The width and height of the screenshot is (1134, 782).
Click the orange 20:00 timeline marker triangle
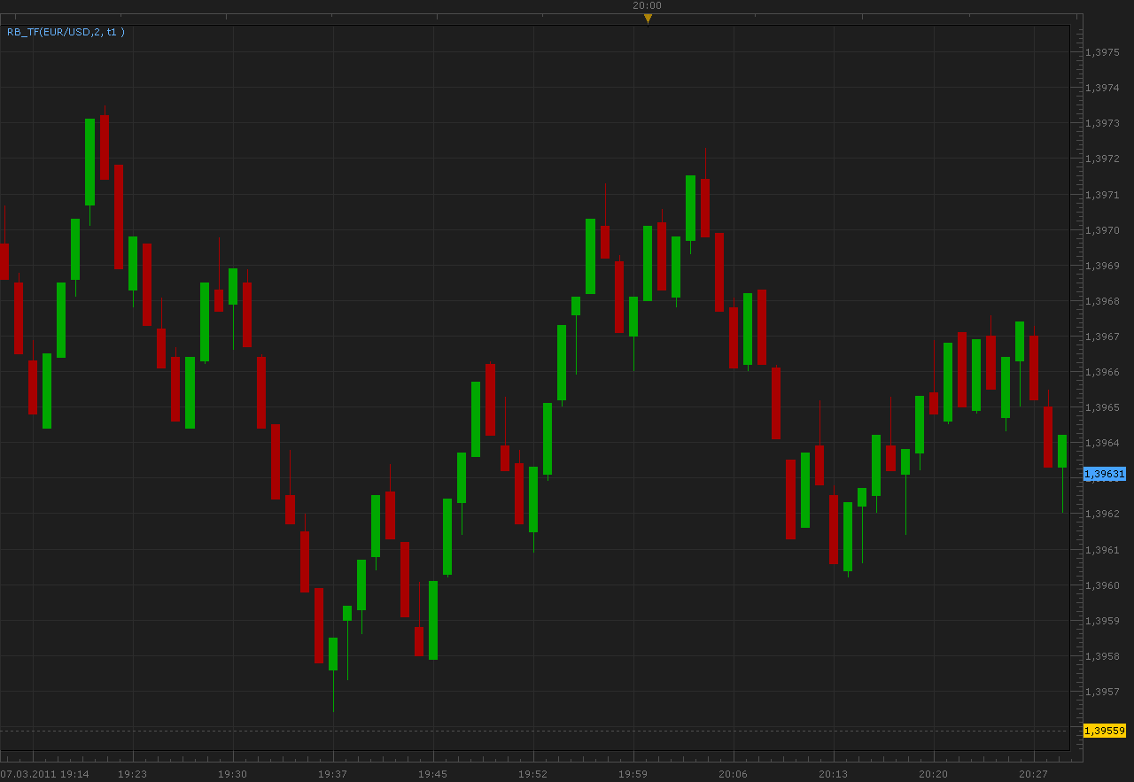648,18
